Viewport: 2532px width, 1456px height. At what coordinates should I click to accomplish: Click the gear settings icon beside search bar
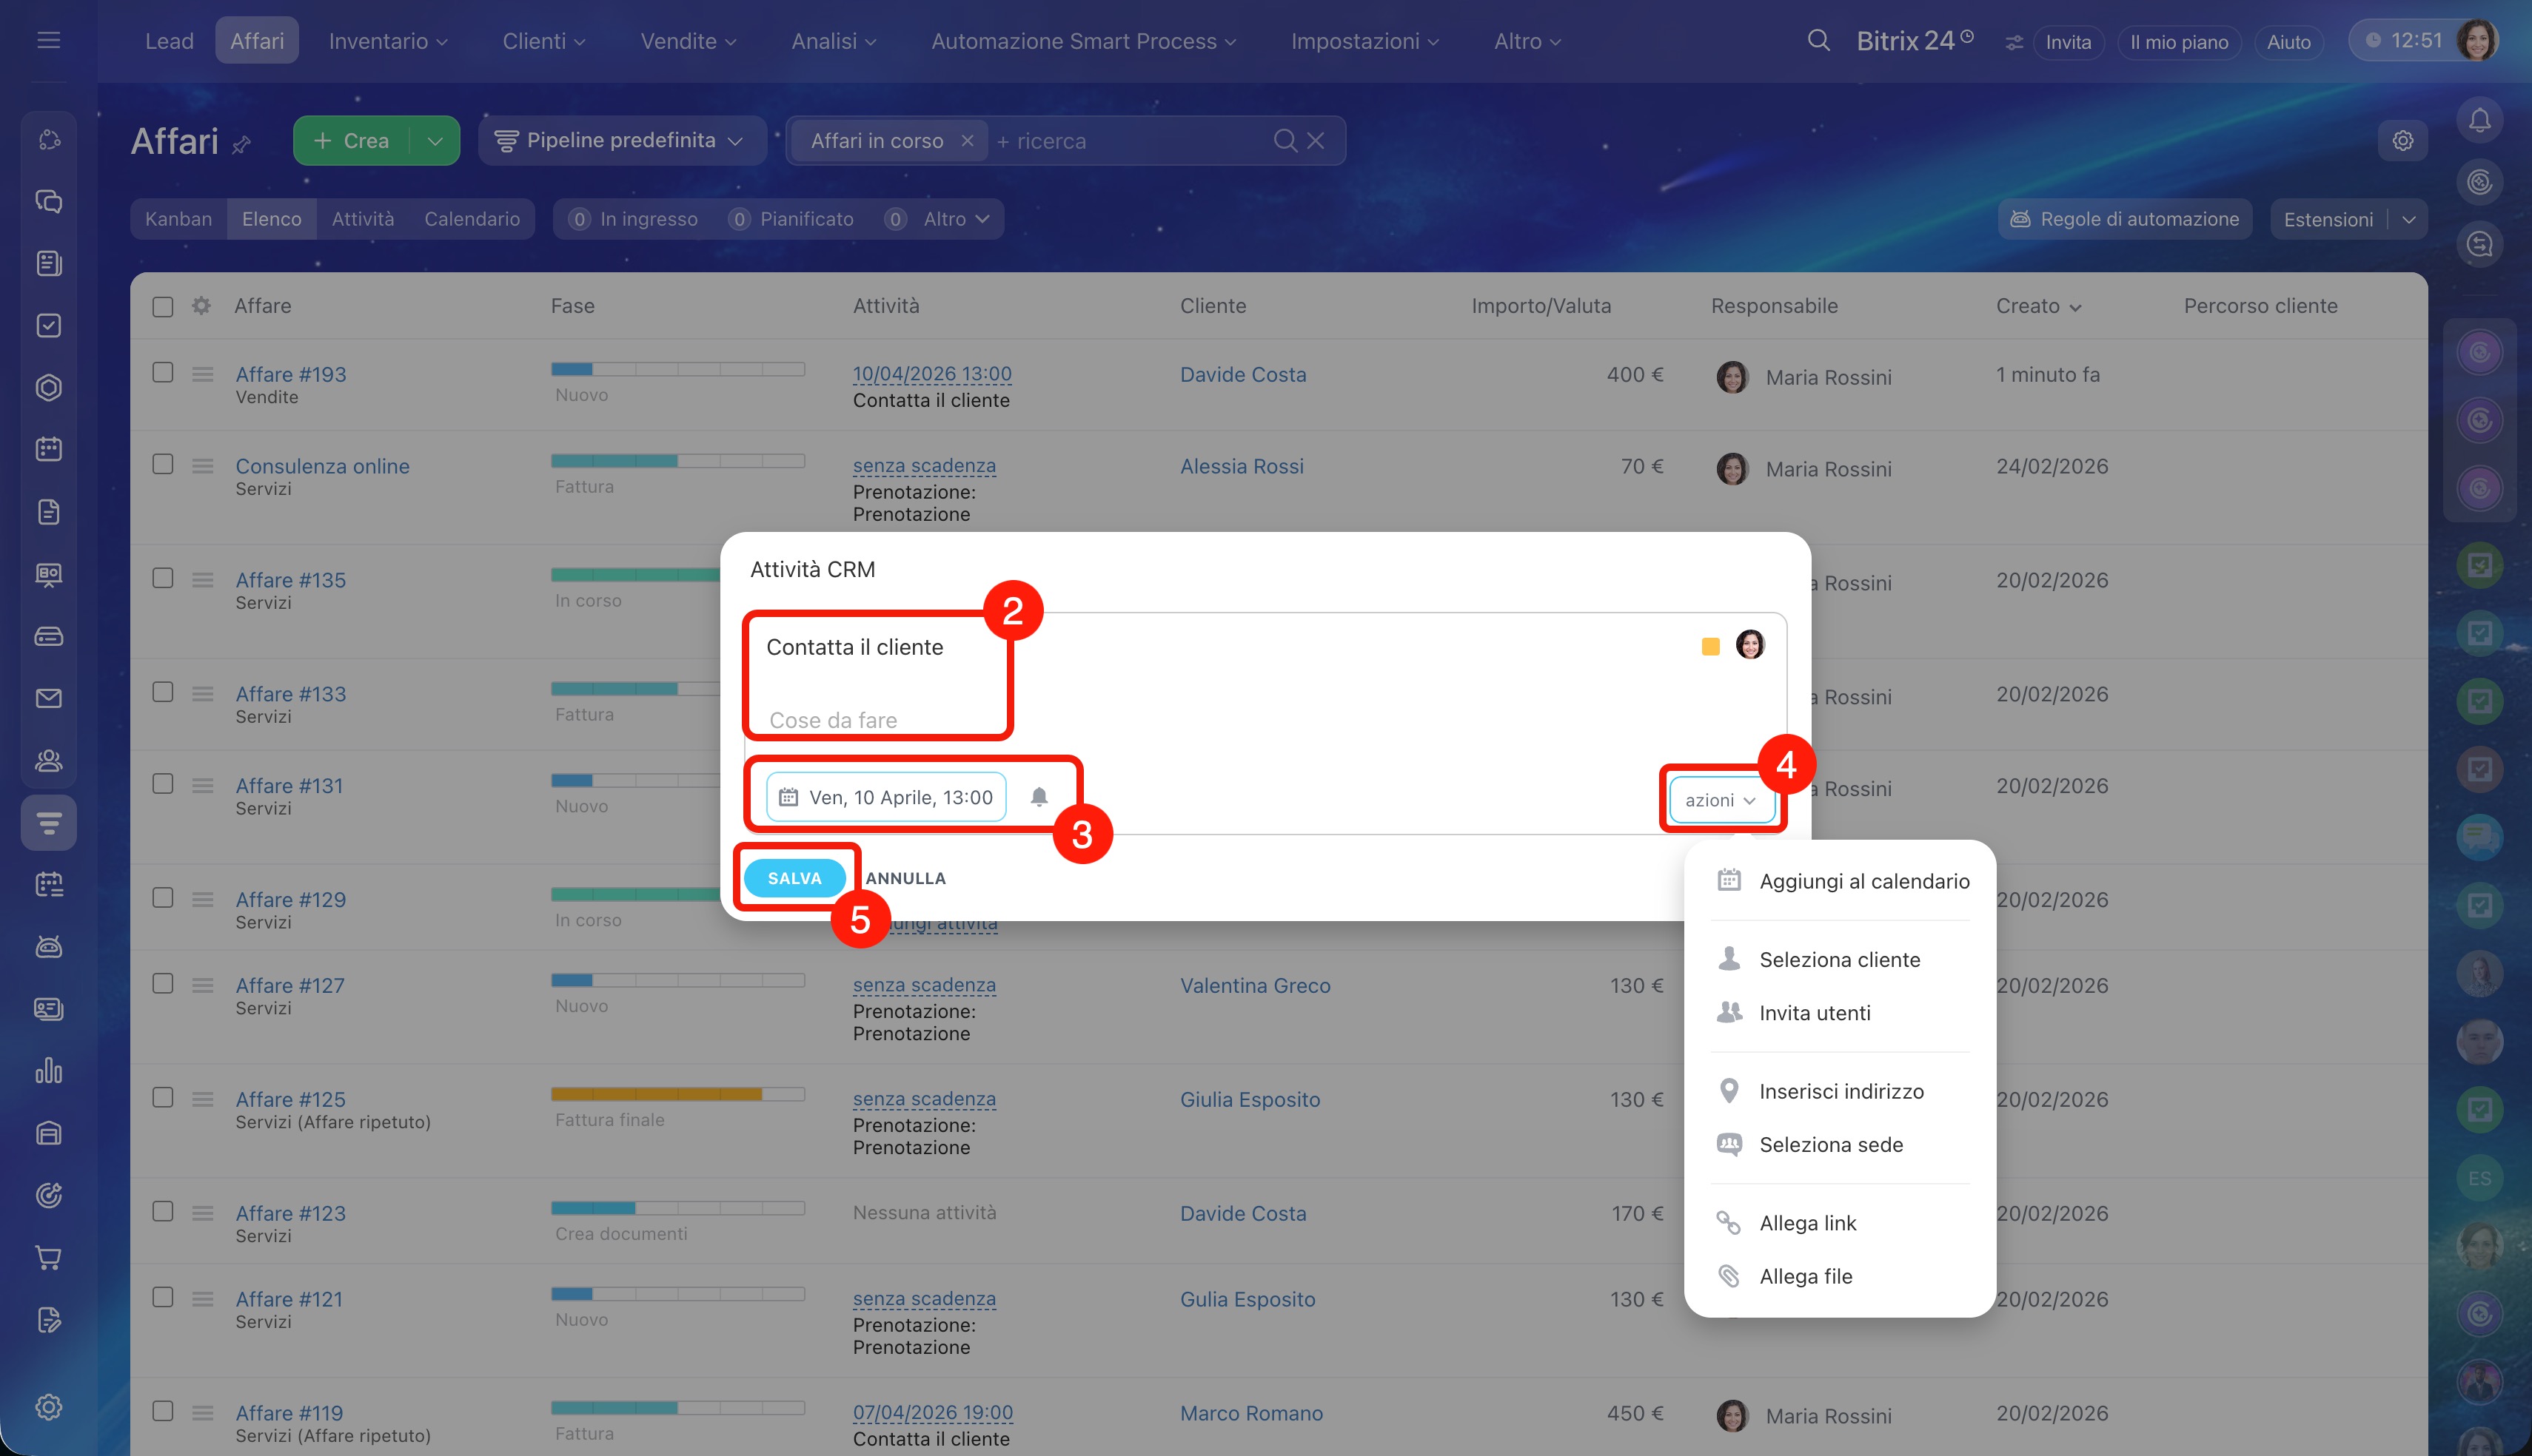click(2402, 141)
